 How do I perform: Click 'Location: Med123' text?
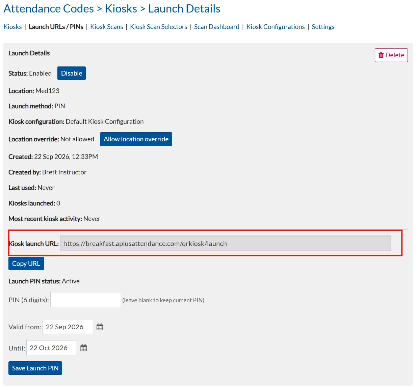tap(34, 91)
